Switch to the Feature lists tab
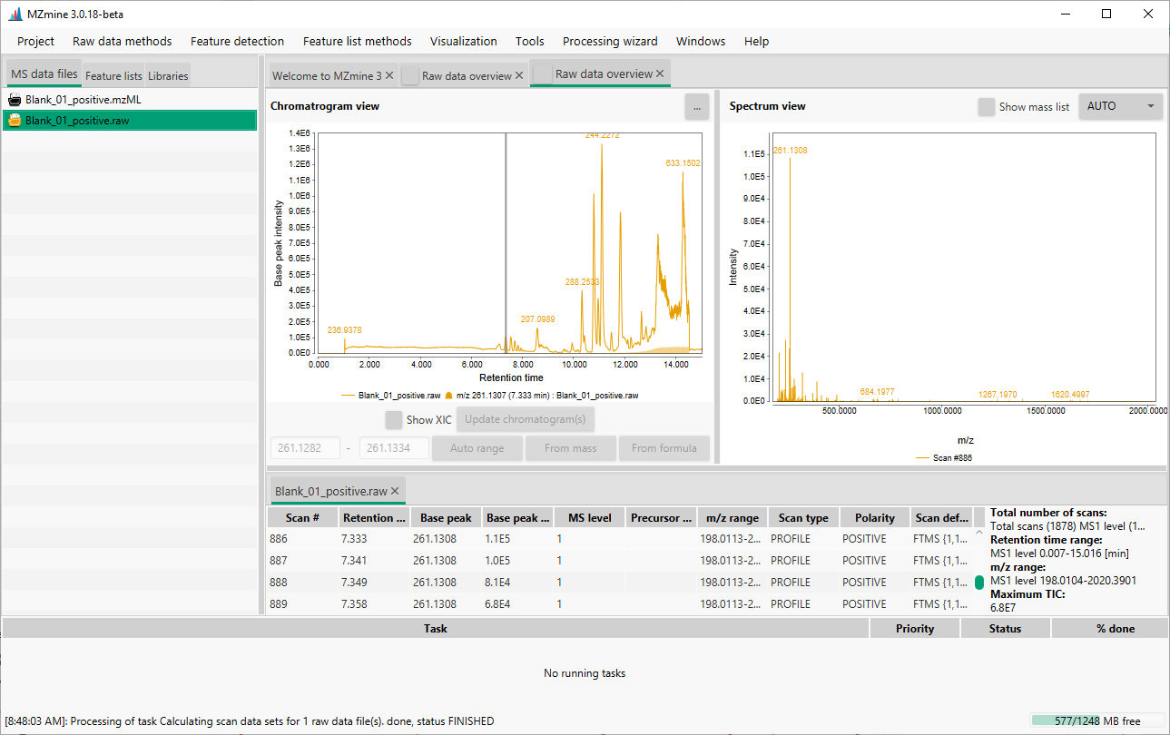Screen dimensions: 1170x735 point(113,75)
